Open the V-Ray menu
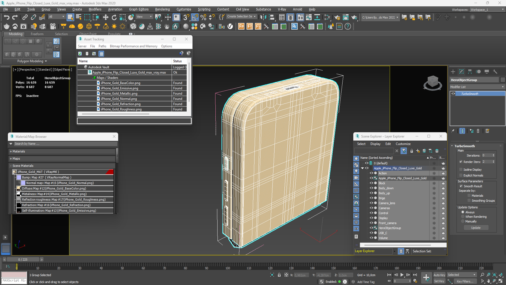 click(282, 9)
